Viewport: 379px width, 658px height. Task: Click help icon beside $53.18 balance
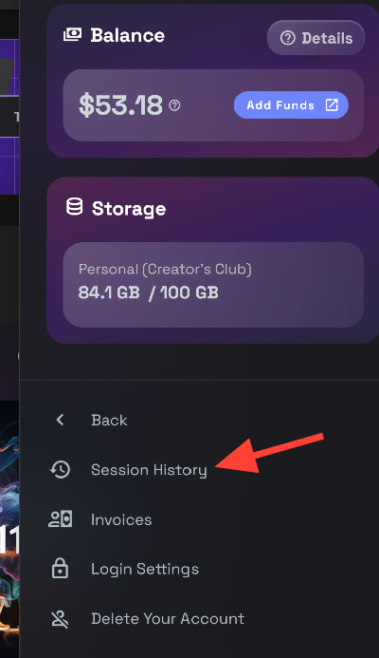tap(174, 105)
